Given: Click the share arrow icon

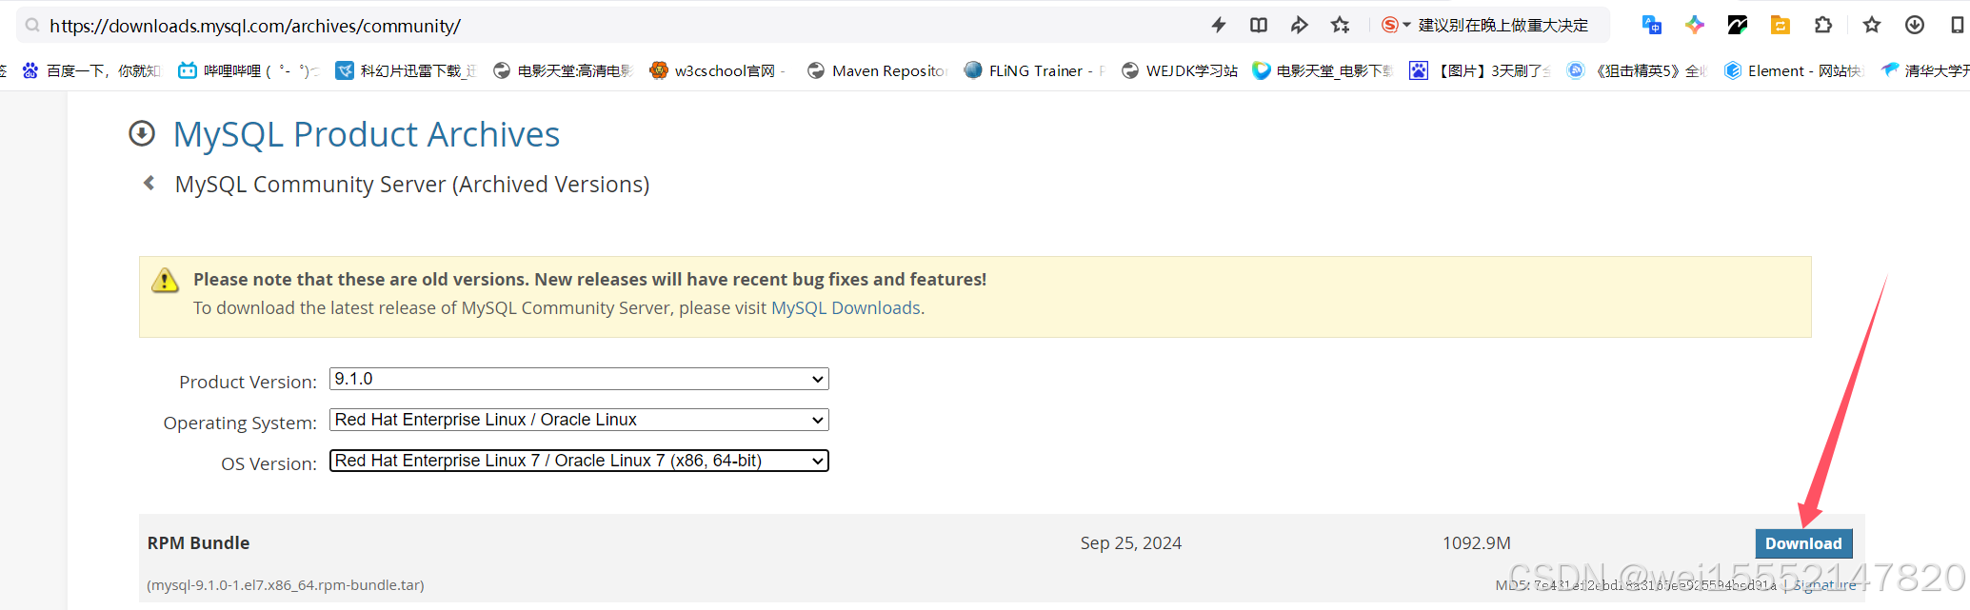Looking at the screenshot, I should point(1299,26).
